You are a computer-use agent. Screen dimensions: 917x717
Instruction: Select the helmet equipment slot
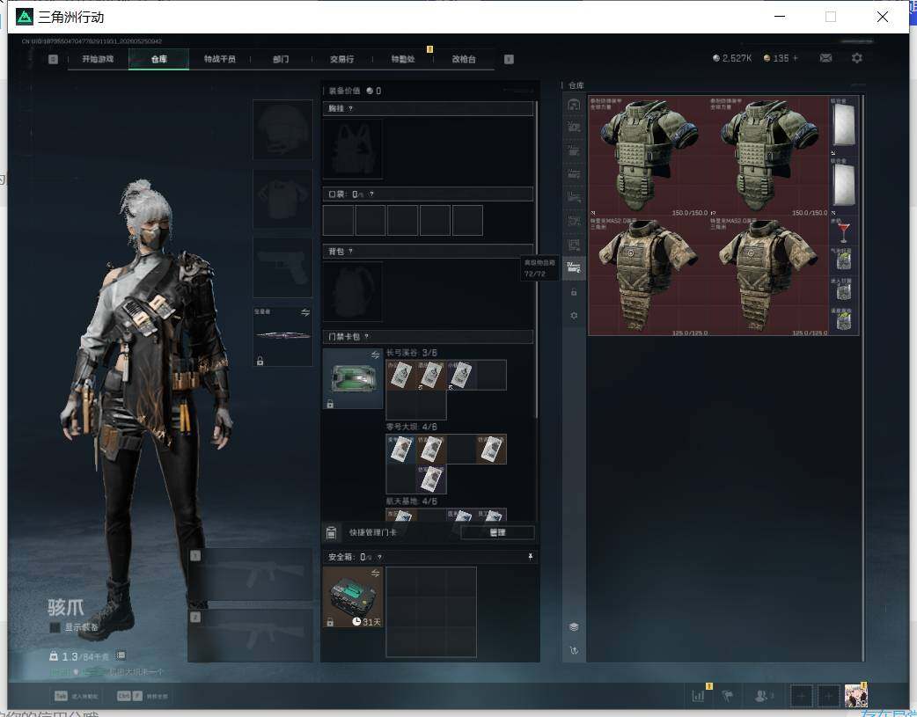coord(282,129)
